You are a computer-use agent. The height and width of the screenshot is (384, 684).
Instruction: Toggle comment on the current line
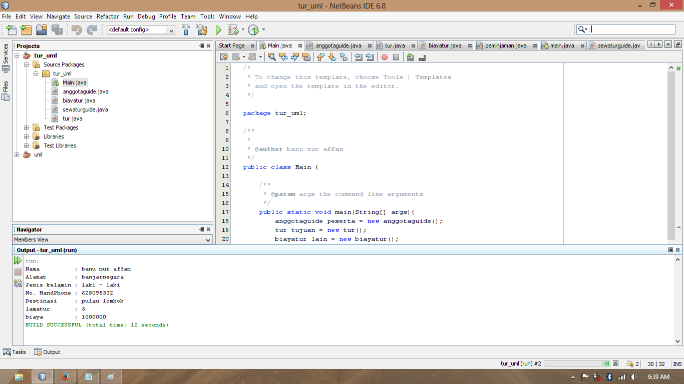pos(410,56)
